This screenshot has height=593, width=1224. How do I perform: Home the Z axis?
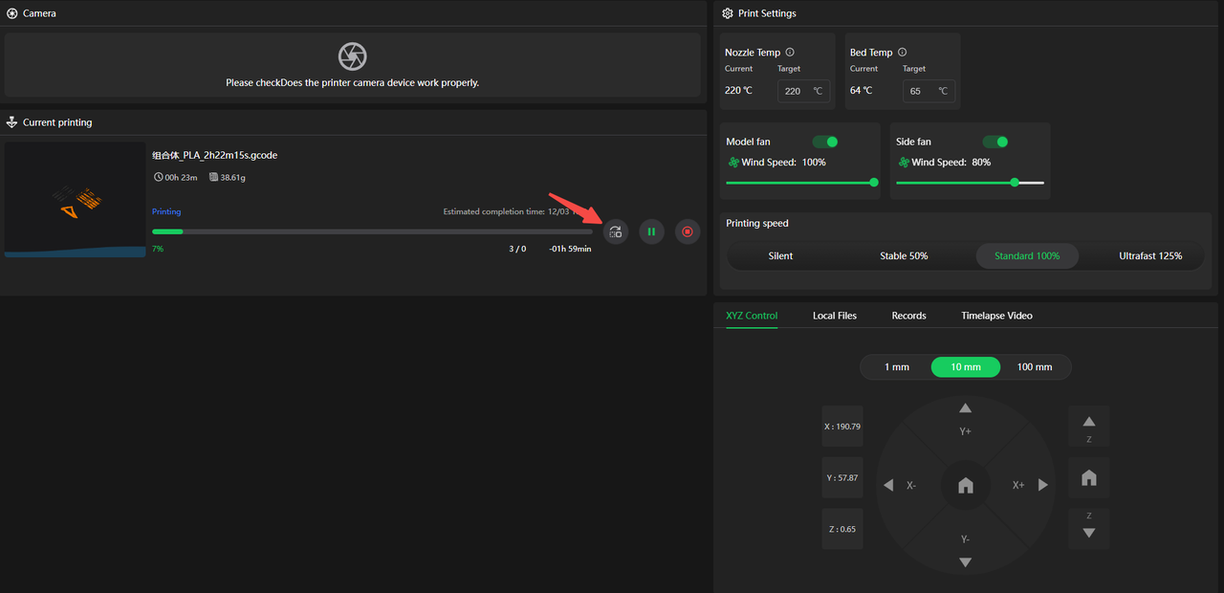tap(1088, 477)
